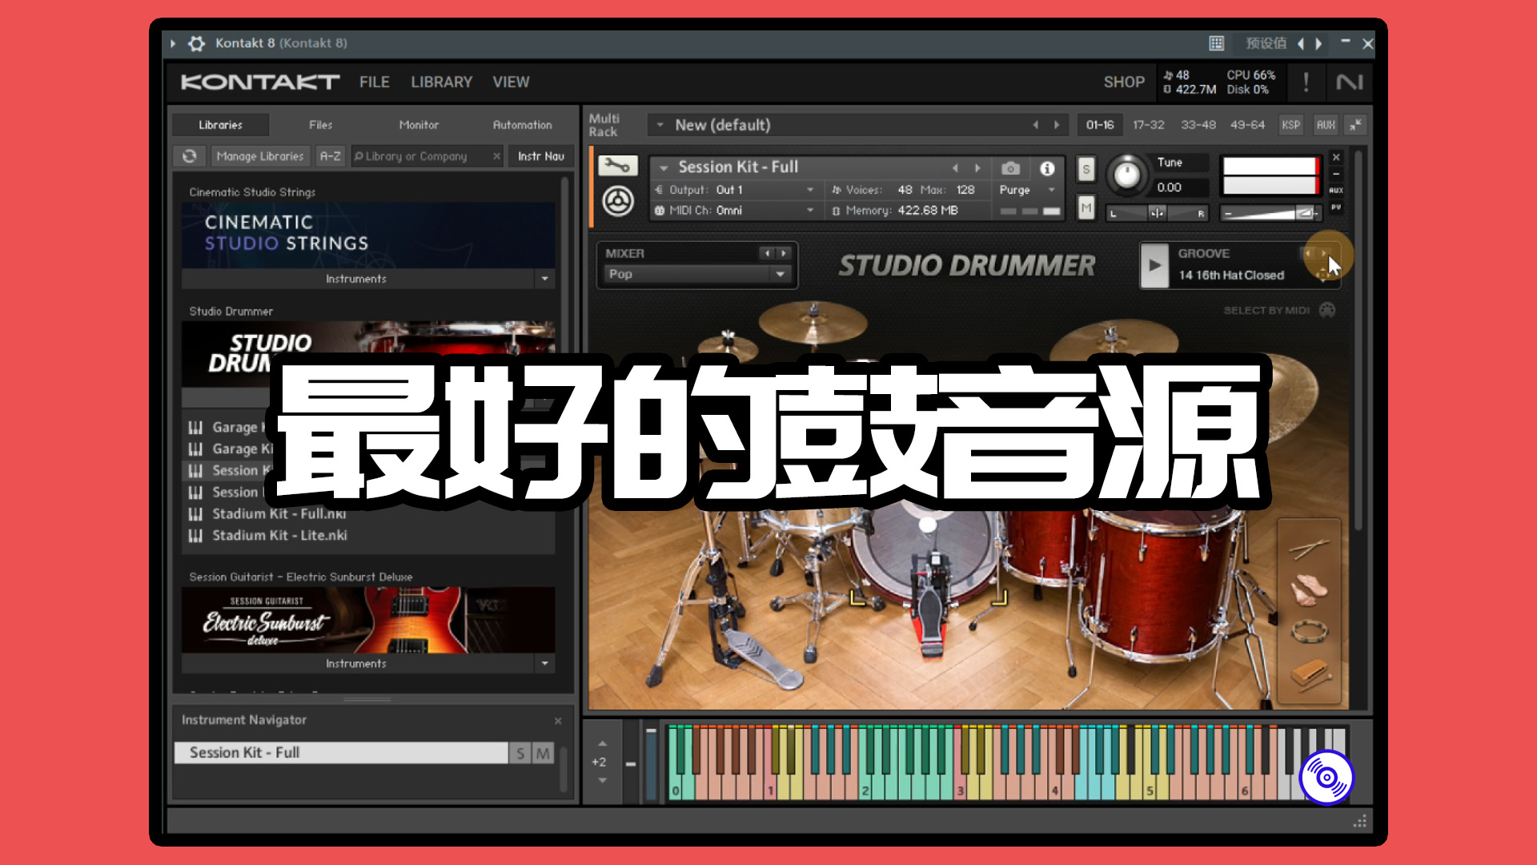Select previous mixer preset arrow
1537x865 pixels.
click(x=767, y=253)
